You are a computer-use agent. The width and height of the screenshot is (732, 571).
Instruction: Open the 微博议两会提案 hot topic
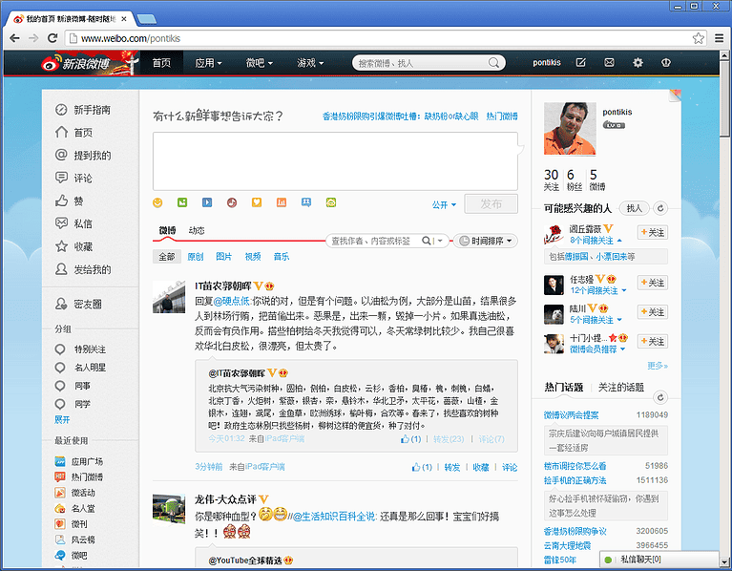point(571,415)
